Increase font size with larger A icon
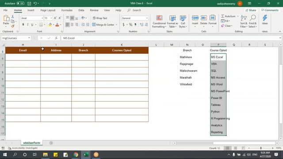The width and height of the screenshot is (283, 159). click(x=55, y=18)
